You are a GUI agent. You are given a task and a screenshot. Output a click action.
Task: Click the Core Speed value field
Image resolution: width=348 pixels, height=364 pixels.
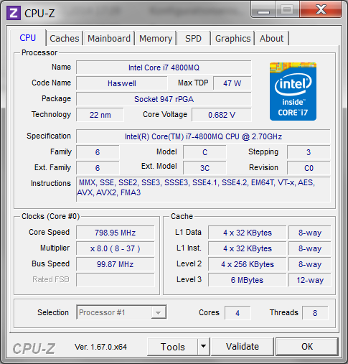pos(116,233)
